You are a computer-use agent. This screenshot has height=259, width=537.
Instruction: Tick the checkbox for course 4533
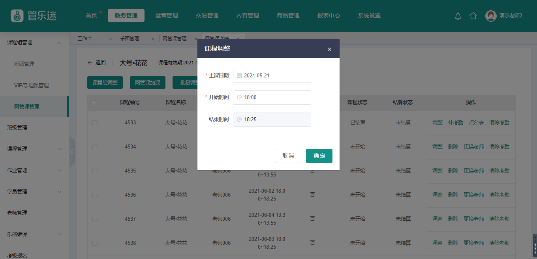tap(95, 123)
